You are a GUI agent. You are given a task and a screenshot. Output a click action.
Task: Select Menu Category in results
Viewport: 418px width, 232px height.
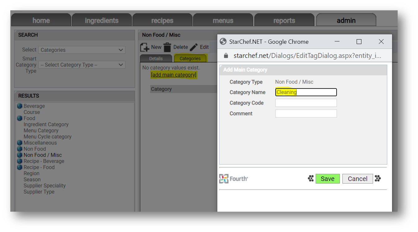[x=41, y=131]
